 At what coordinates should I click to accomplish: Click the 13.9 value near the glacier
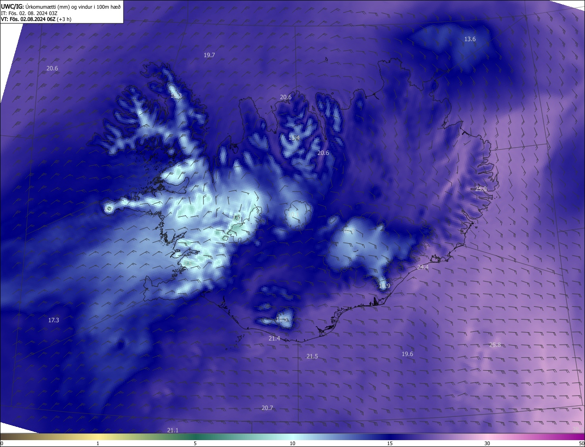(384, 286)
